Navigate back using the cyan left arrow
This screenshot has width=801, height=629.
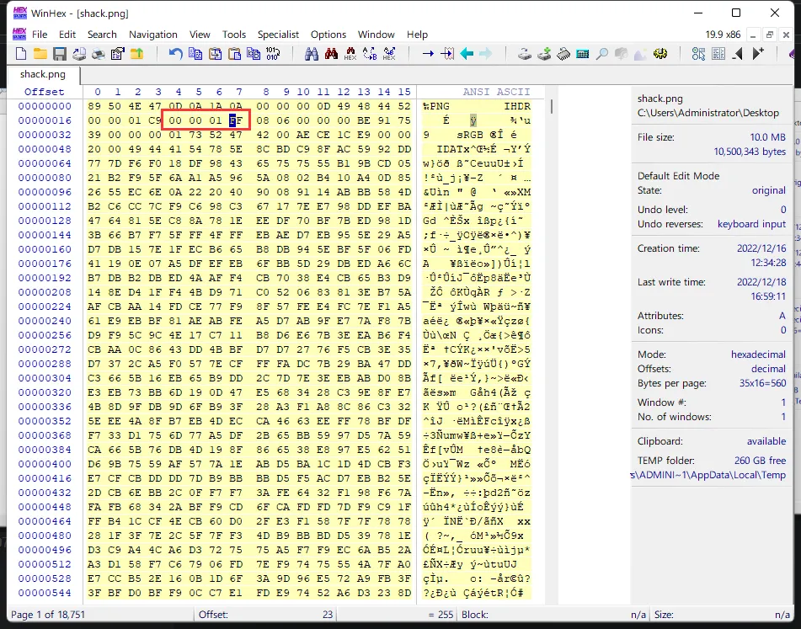point(466,54)
